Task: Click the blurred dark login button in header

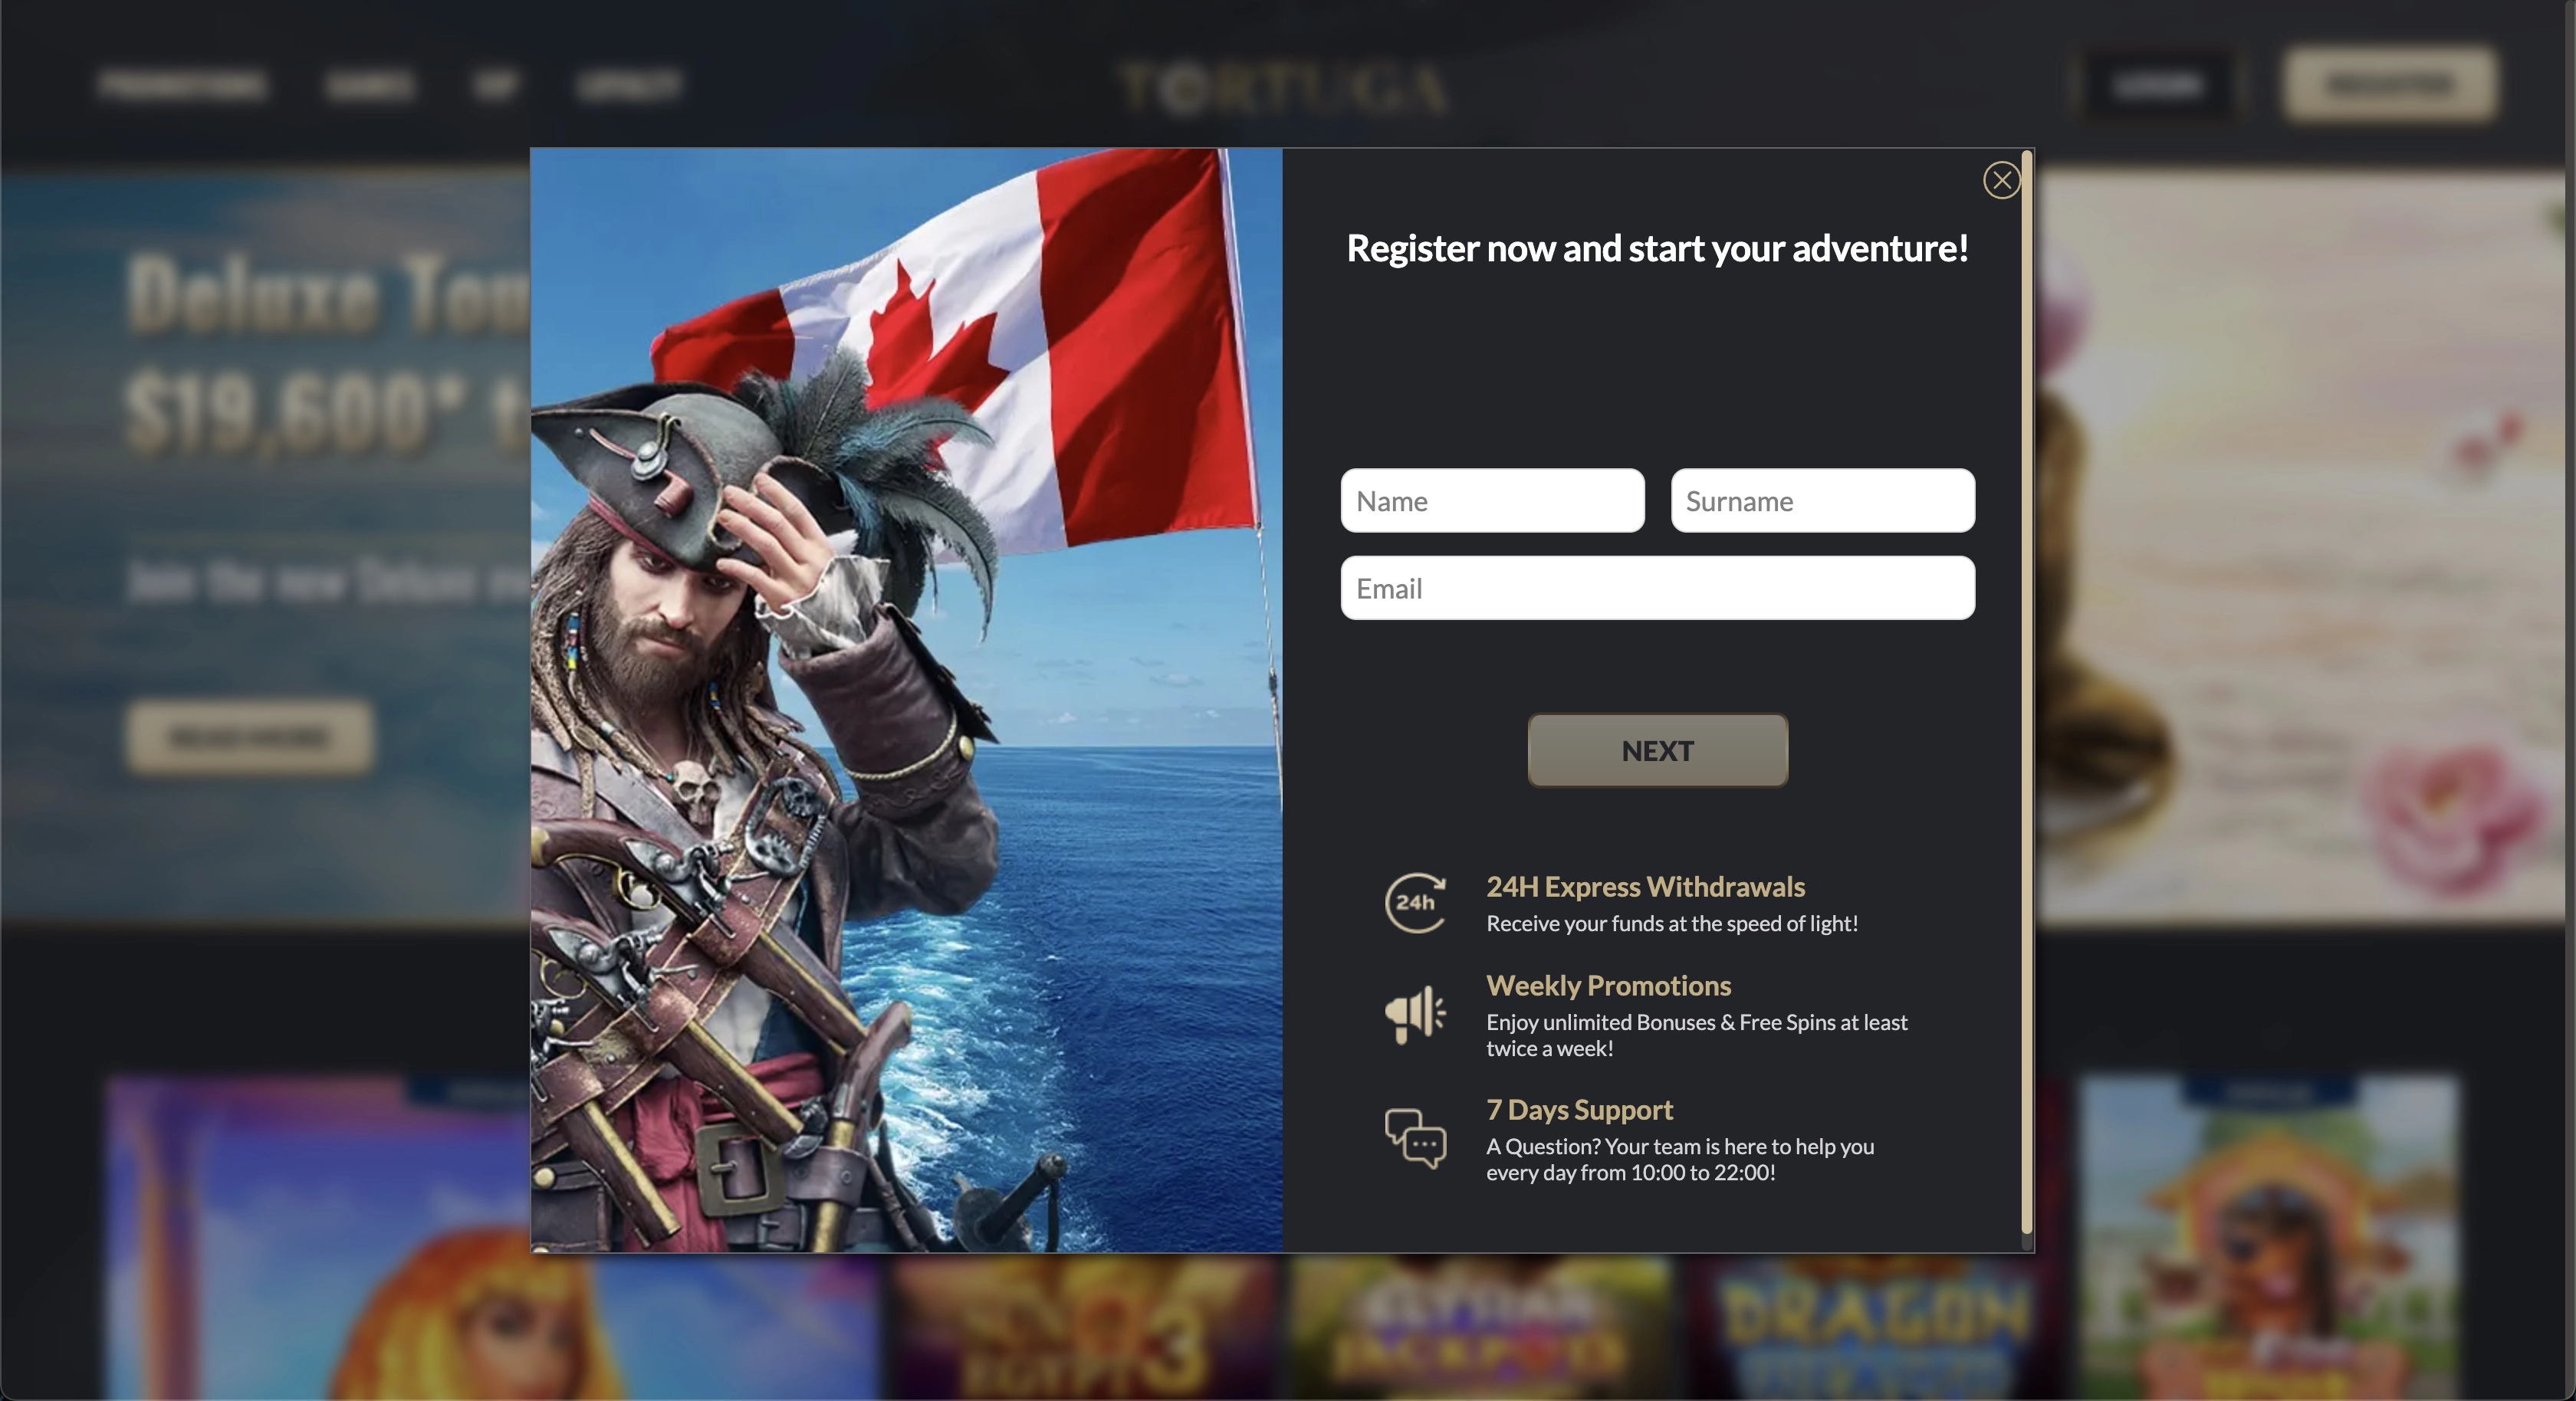Action: pos(2157,85)
